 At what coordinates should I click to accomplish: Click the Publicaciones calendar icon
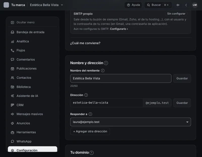(12, 68)
